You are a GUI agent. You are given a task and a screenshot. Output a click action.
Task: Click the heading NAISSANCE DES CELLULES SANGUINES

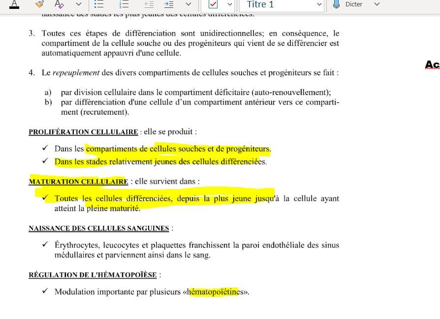99,228
